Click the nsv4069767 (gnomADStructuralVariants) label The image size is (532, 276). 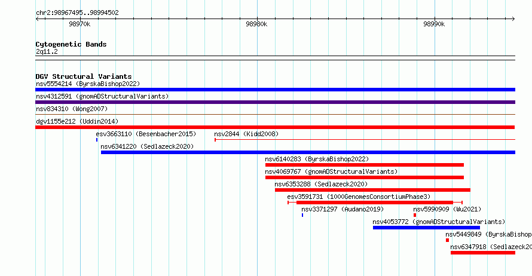(331, 171)
